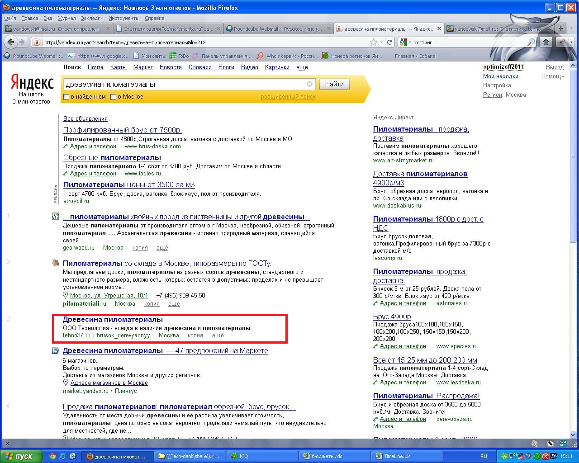579x463 pixels.
Task: Open the Roundcube Webmail bookmark
Action: [x=33, y=56]
